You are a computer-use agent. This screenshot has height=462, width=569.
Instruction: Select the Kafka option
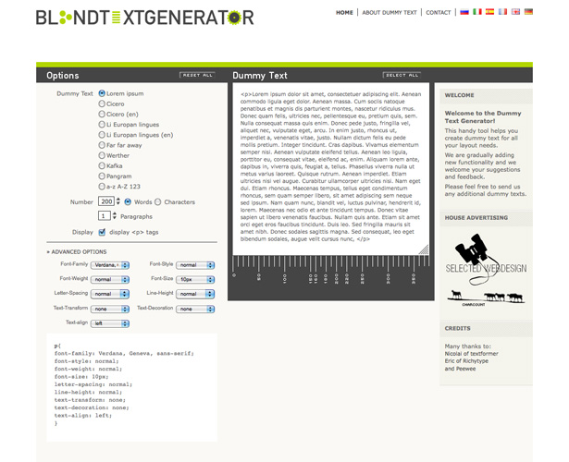click(102, 165)
